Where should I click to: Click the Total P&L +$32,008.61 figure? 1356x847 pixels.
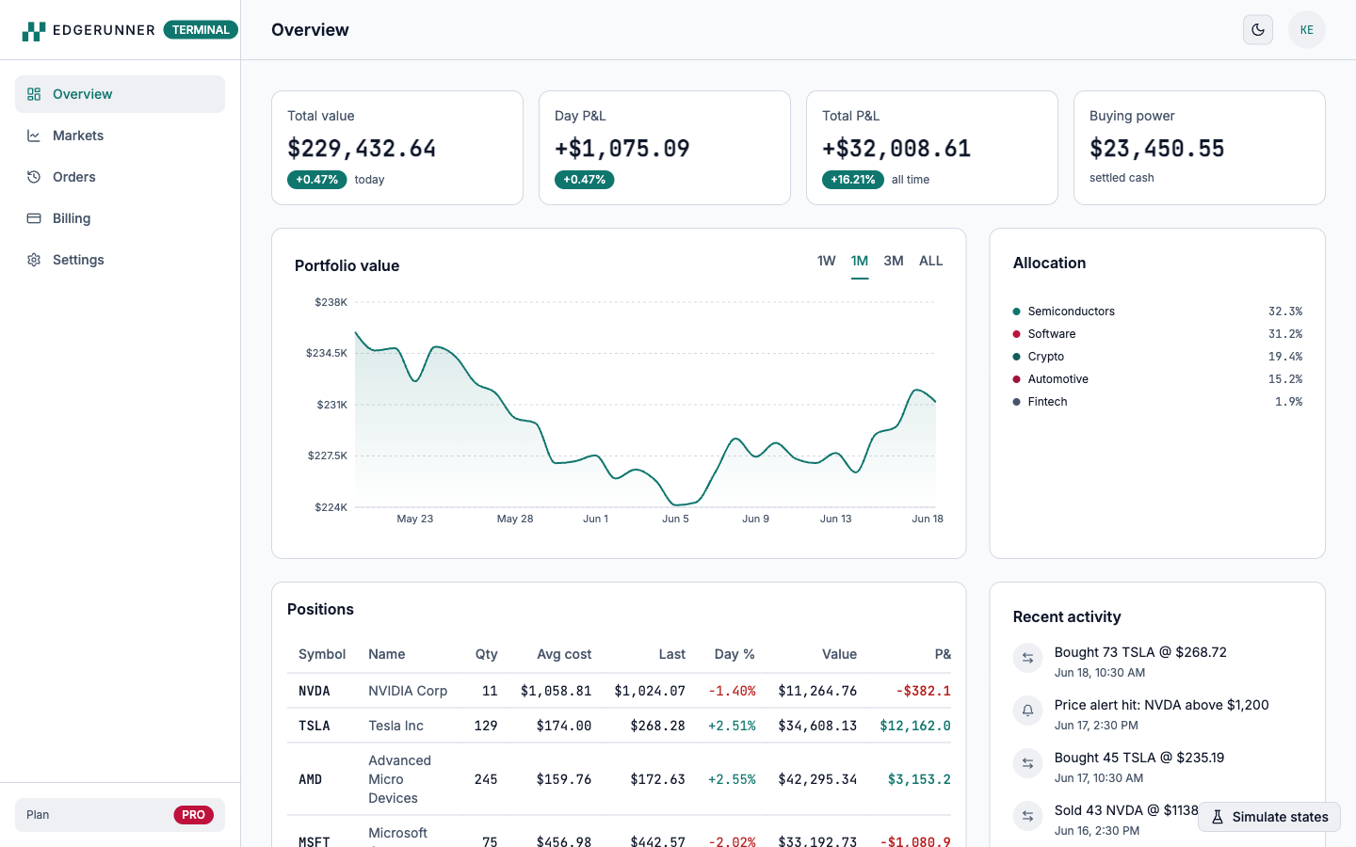tap(896, 149)
